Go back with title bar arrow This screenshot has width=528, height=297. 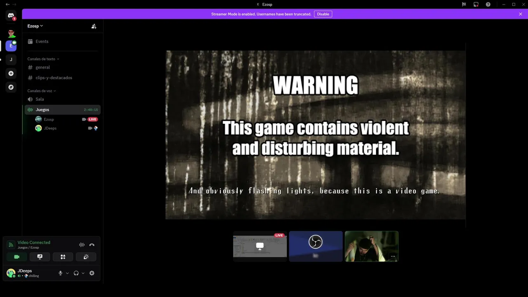tap(7, 4)
